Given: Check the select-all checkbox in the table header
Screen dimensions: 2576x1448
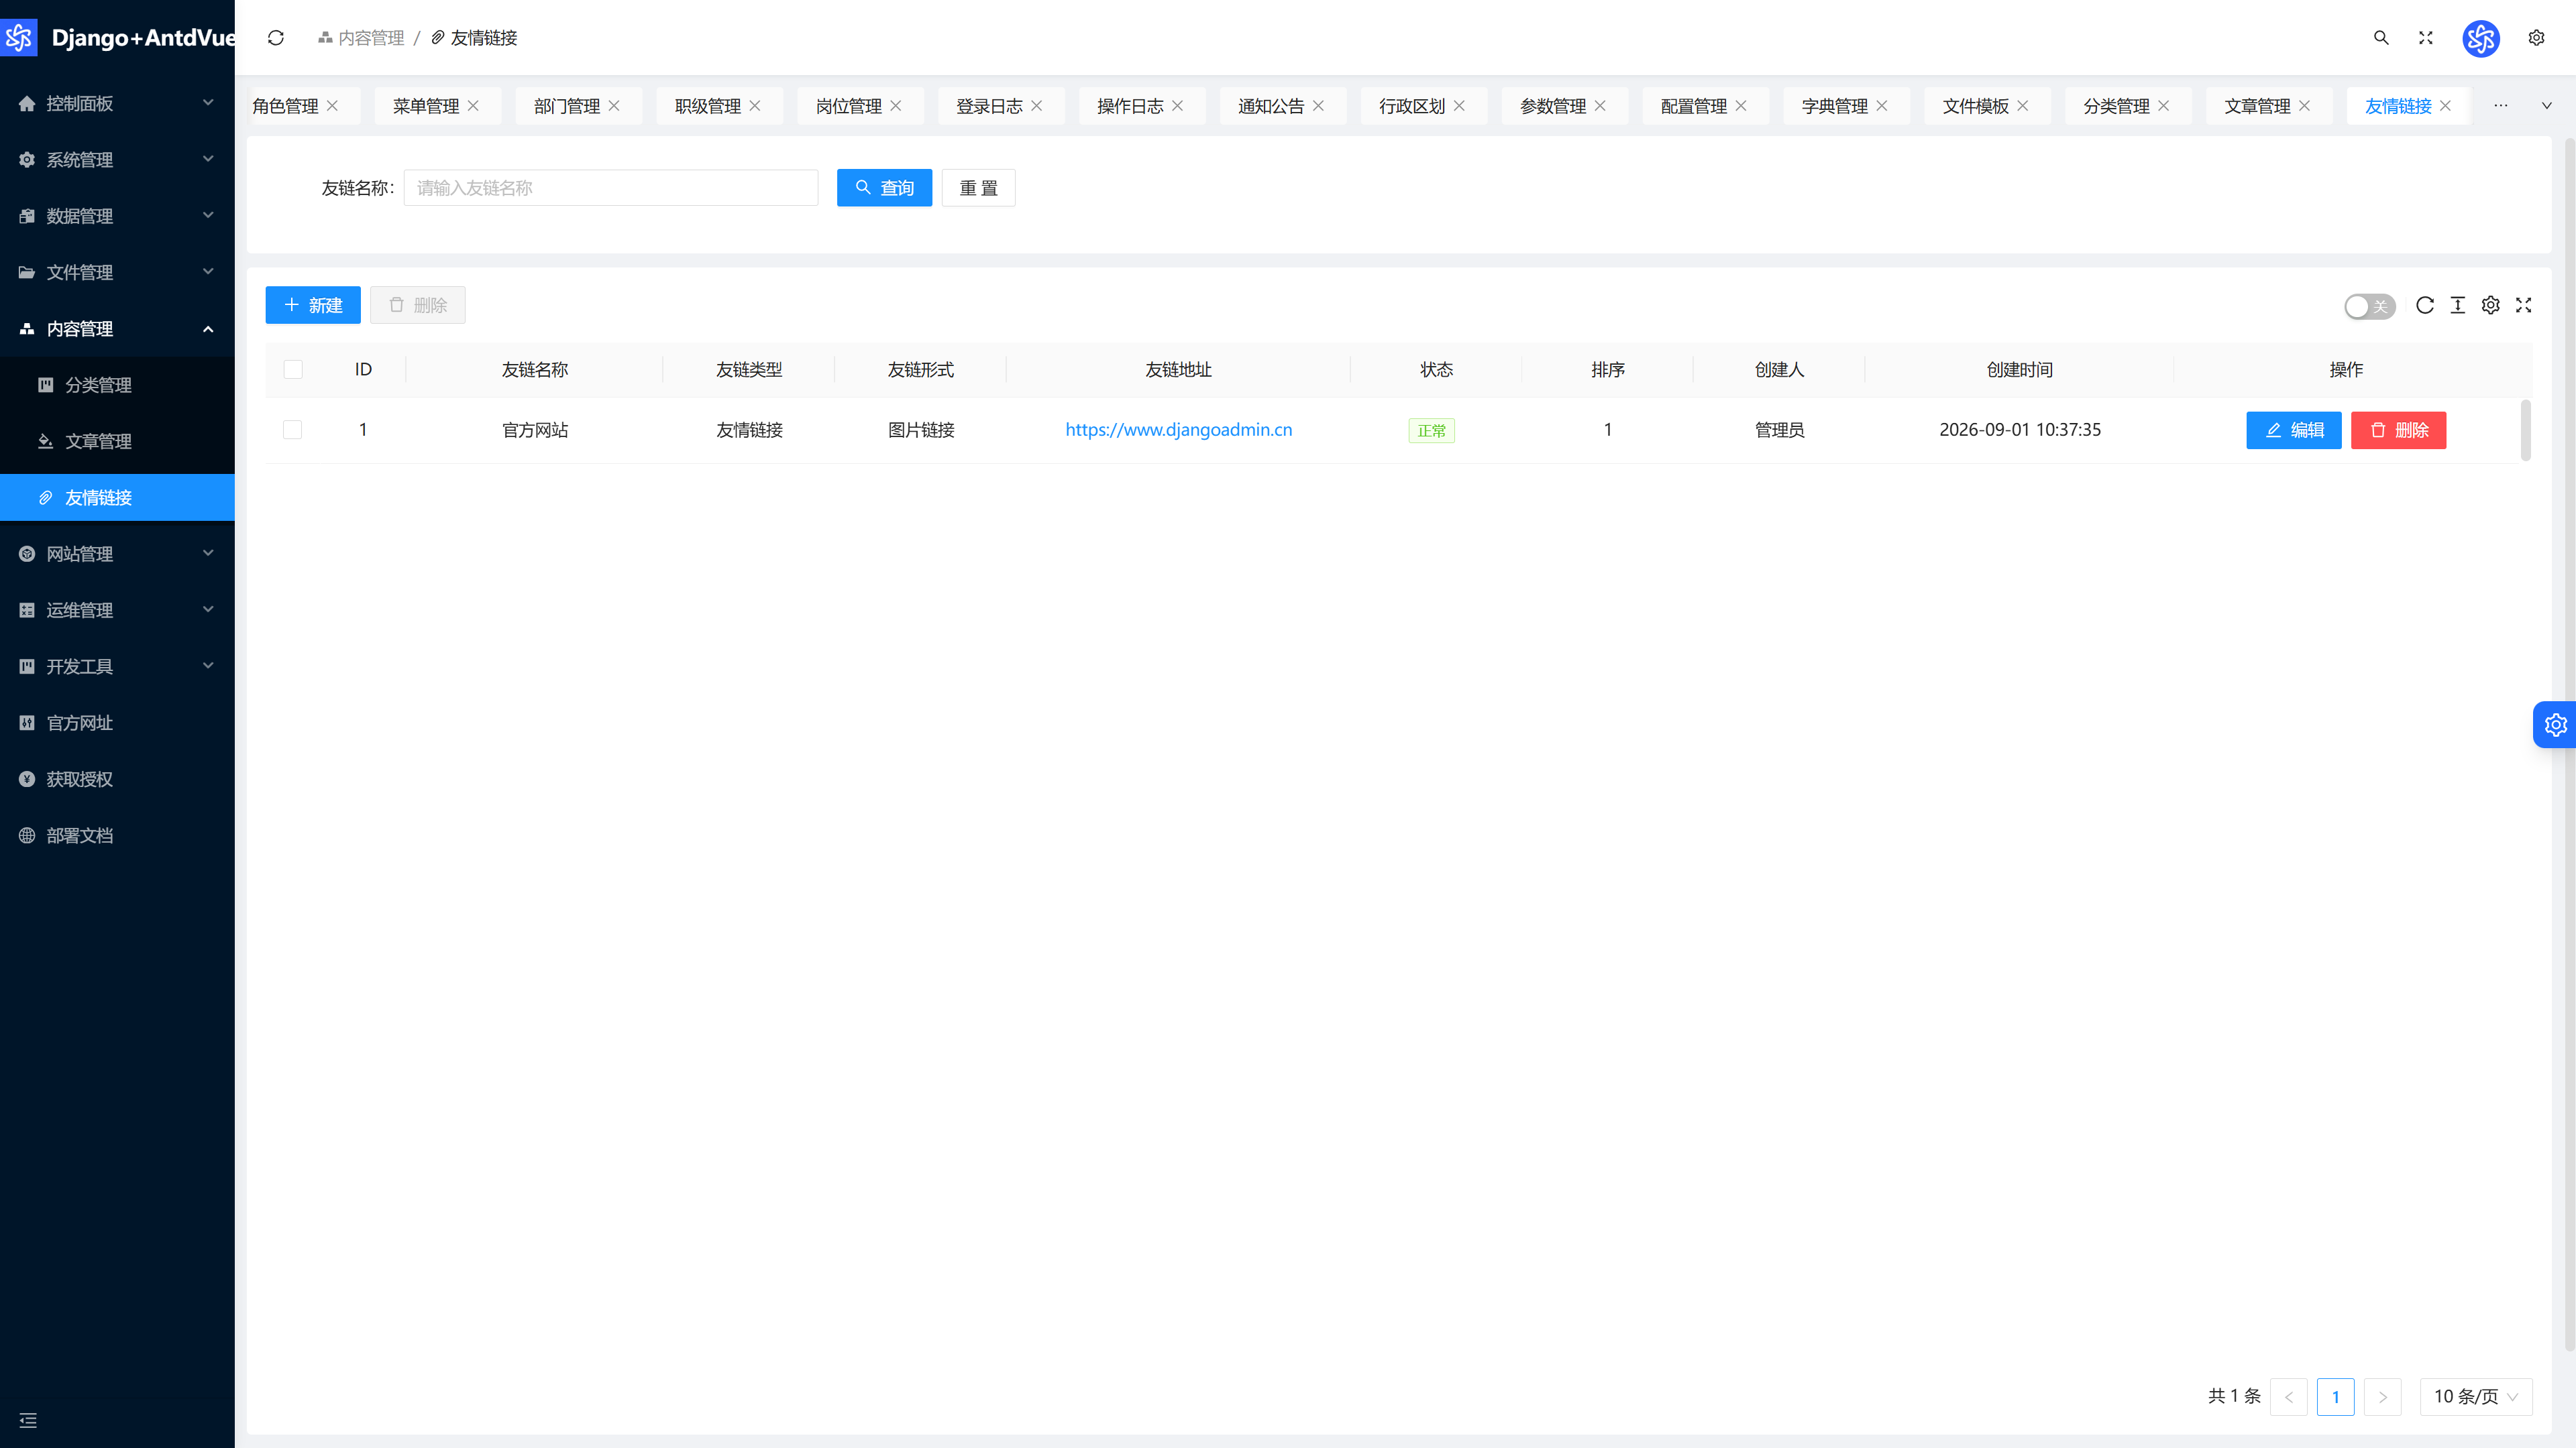Looking at the screenshot, I should 293,370.
